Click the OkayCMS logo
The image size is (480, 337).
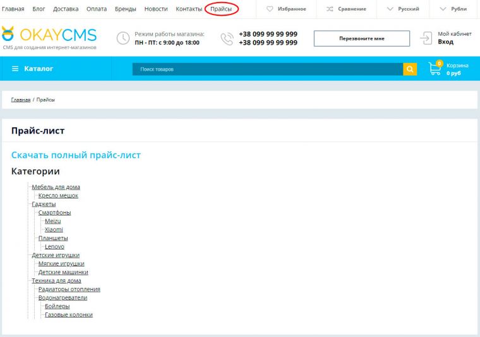49,37
